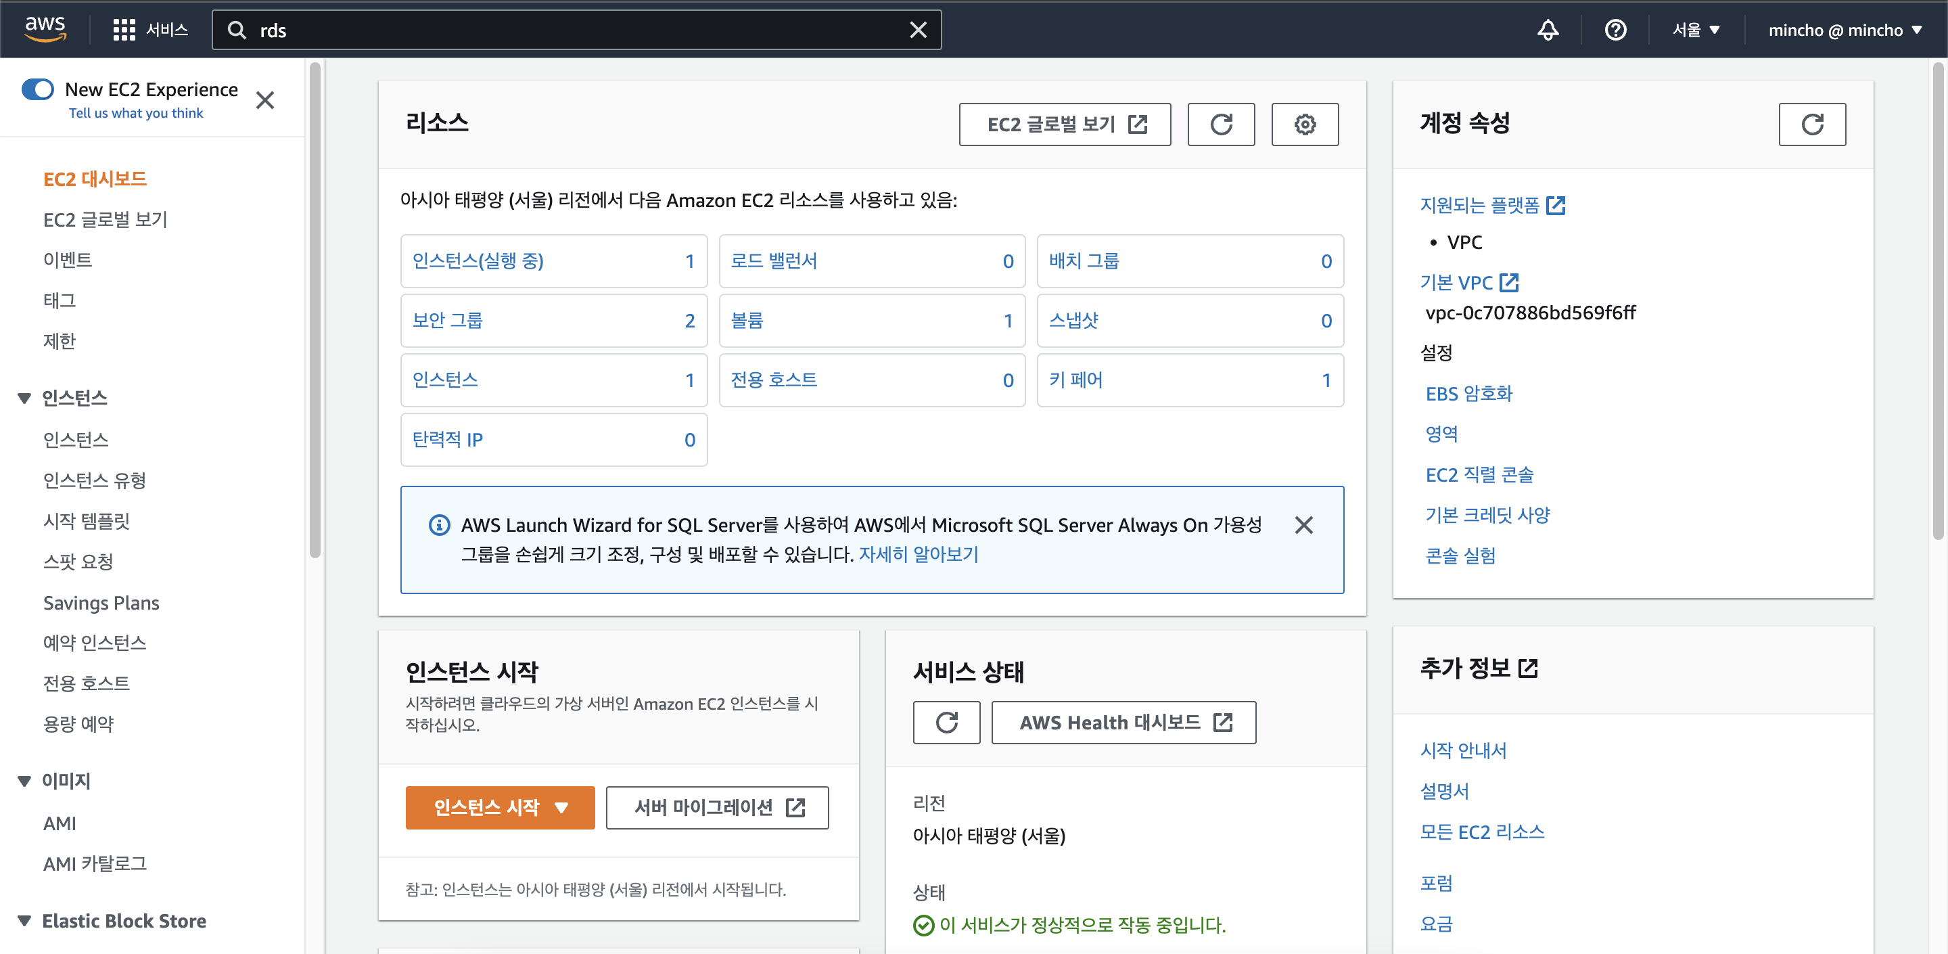This screenshot has height=954, width=1948.
Task: Open 이벤트 in the sidebar
Action: [68, 260]
